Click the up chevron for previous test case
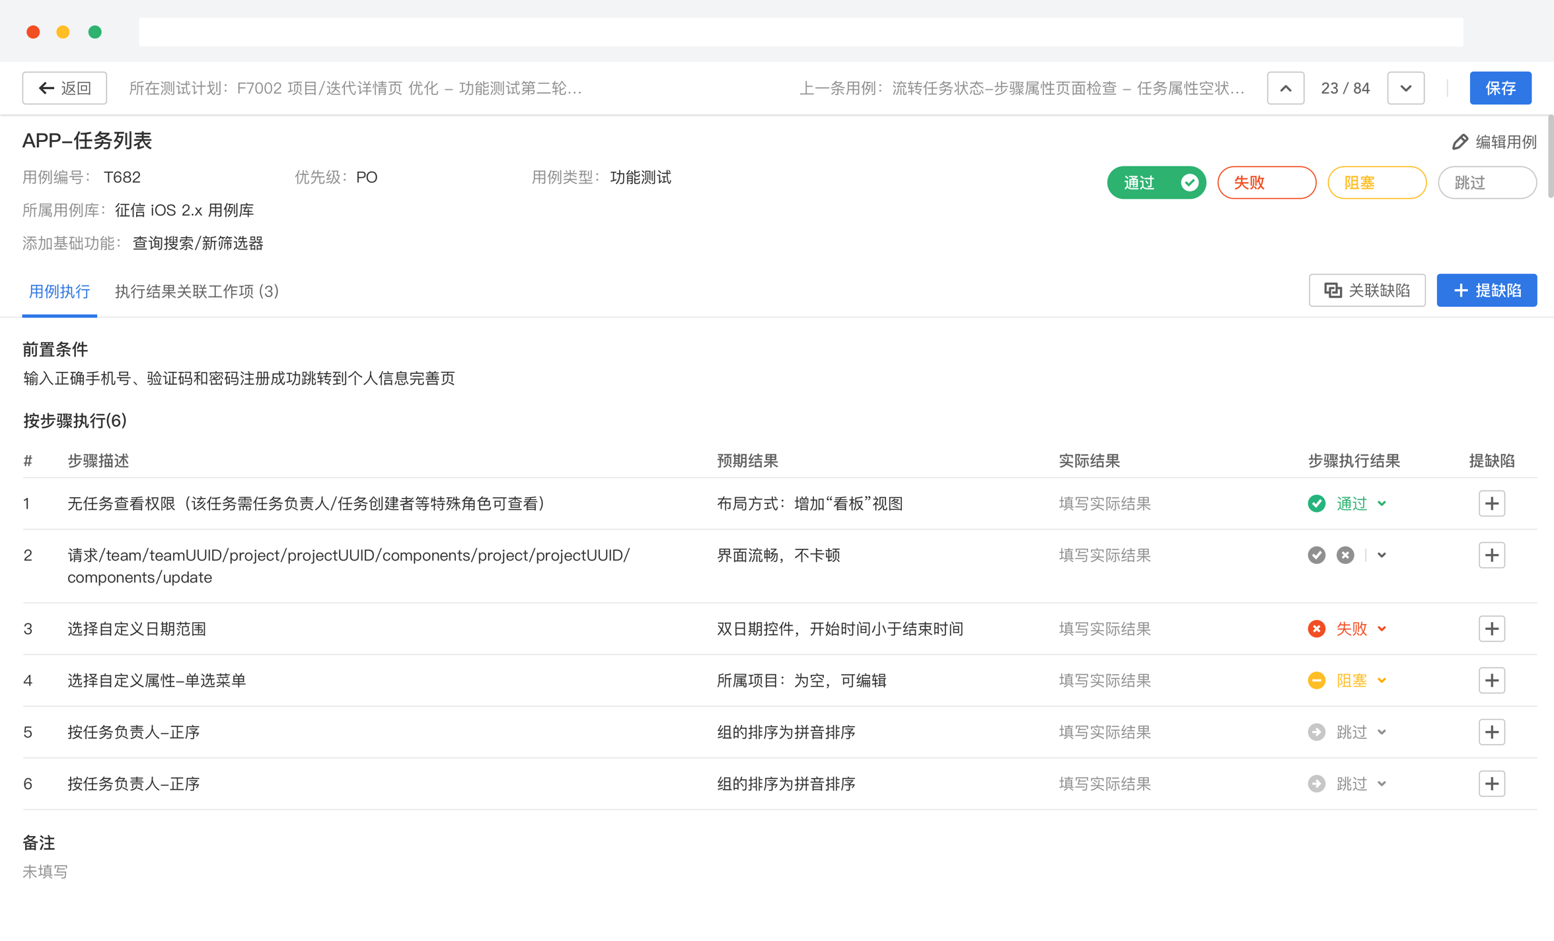The height and width of the screenshot is (941, 1554). 1285,88
